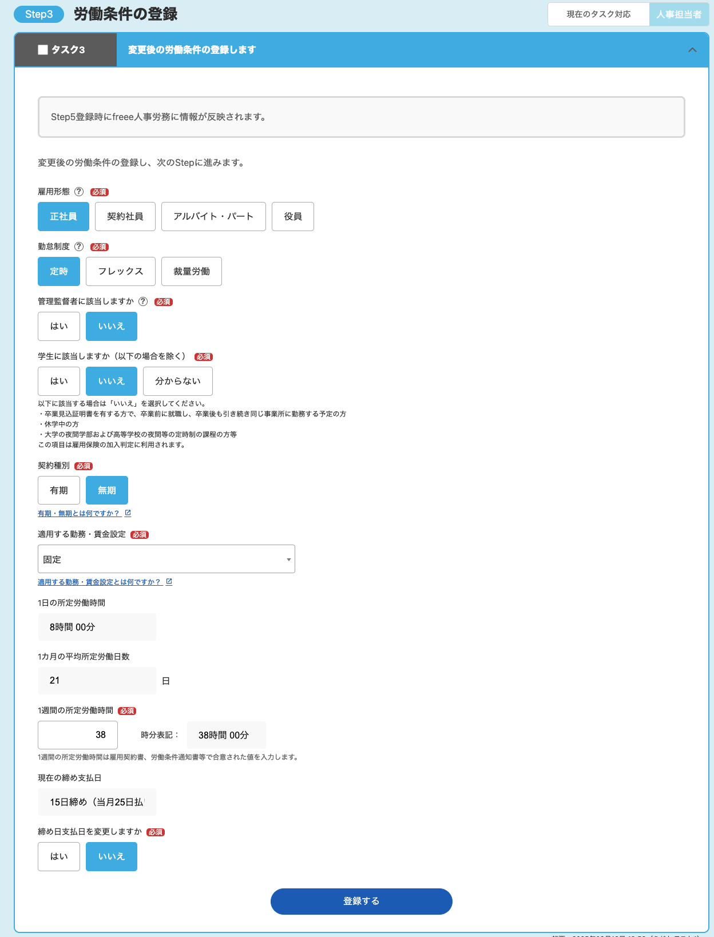This screenshot has width=714, height=937.
Task: Select 無期 contract type
Action: click(x=107, y=490)
